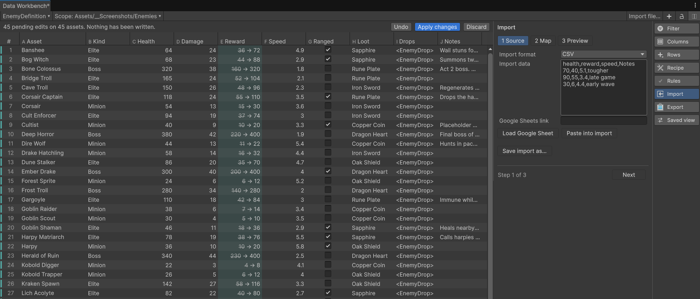Open the Rules panel
This screenshot has height=299, width=700.
pyautogui.click(x=676, y=81)
